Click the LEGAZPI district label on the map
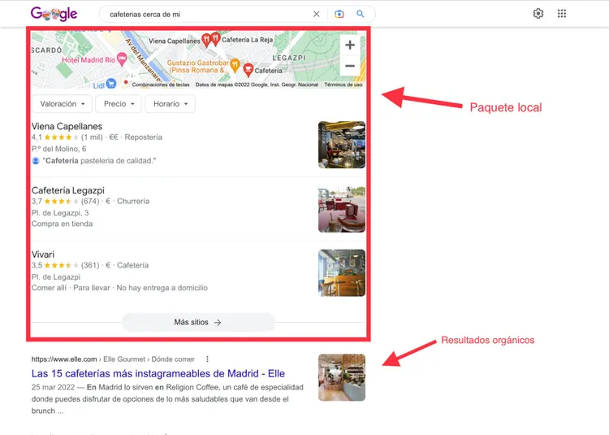 289,58
